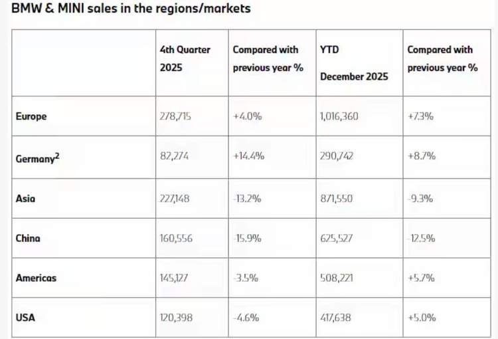This screenshot has width=498, height=339.
Task: Click the Americas row label
Action: [36, 278]
